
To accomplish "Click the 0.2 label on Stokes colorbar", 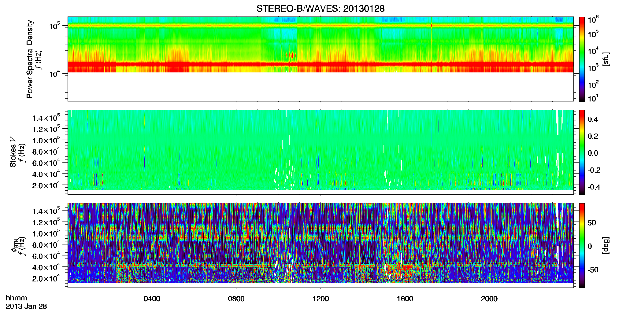I will pos(593,136).
